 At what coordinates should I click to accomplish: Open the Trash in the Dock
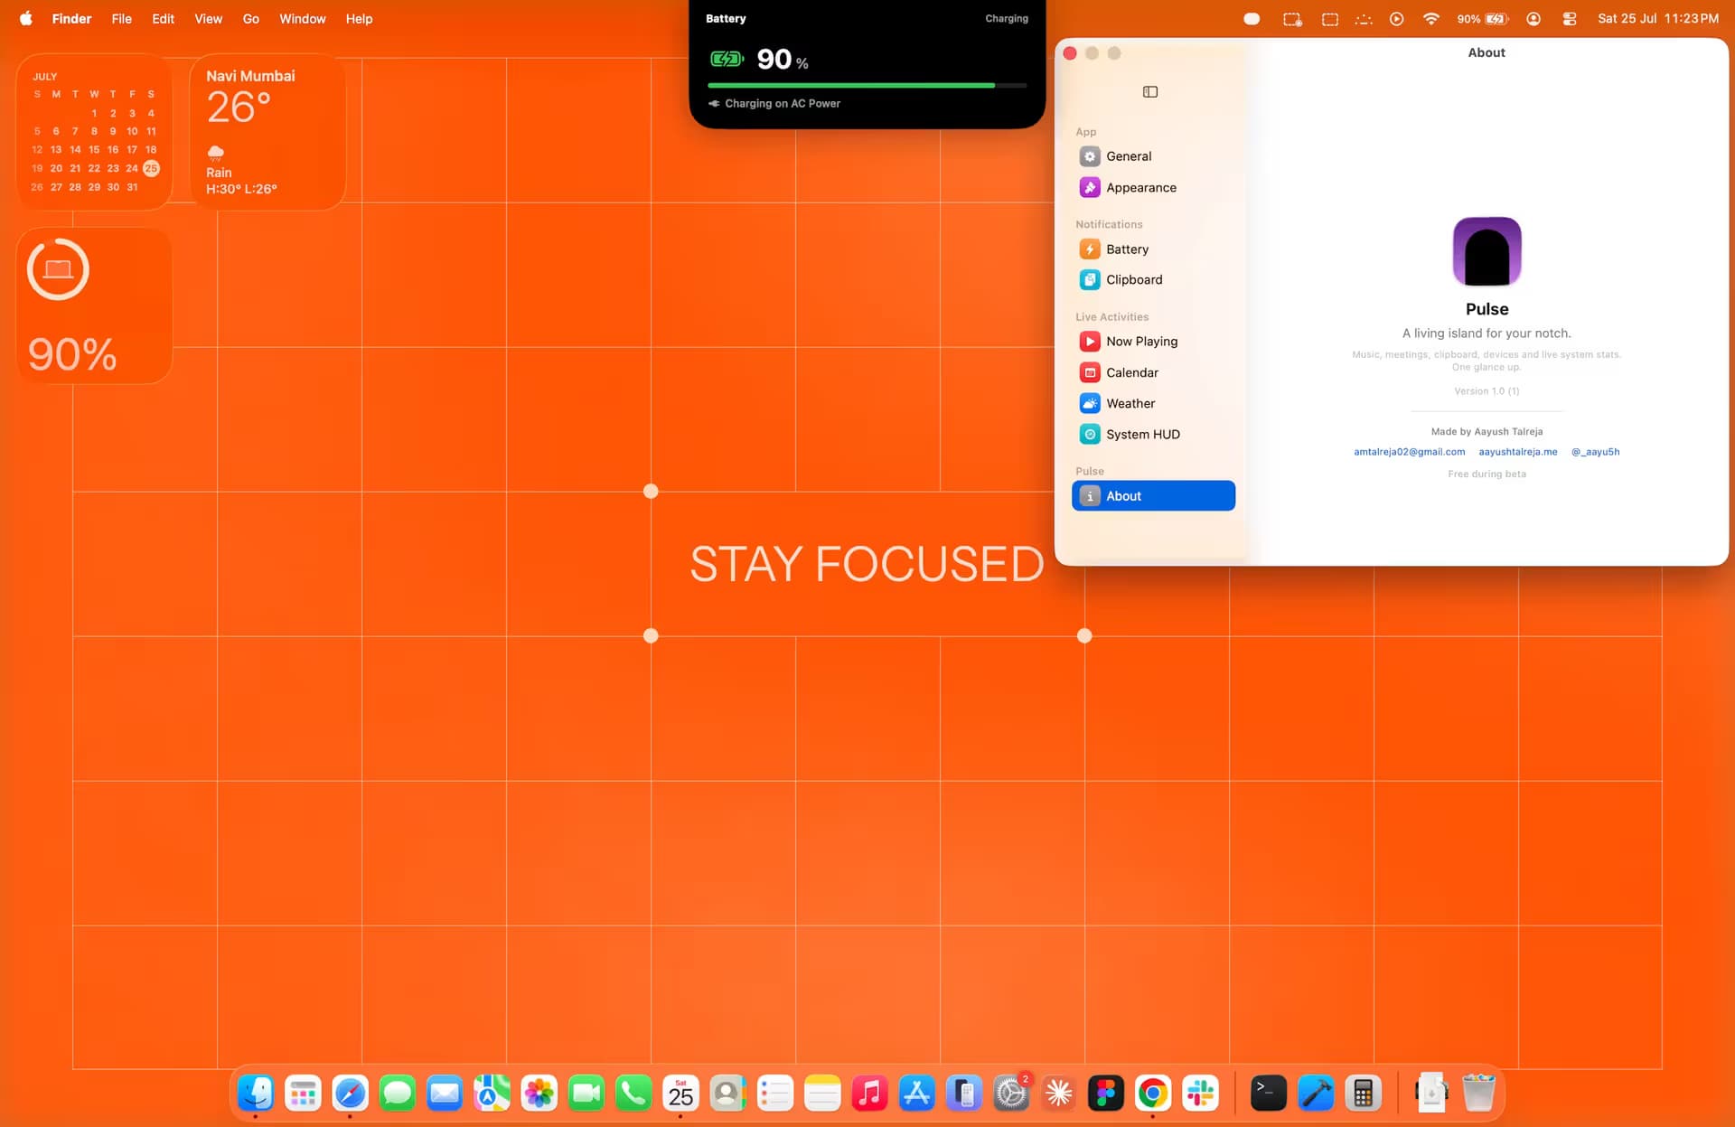pos(1478,1094)
